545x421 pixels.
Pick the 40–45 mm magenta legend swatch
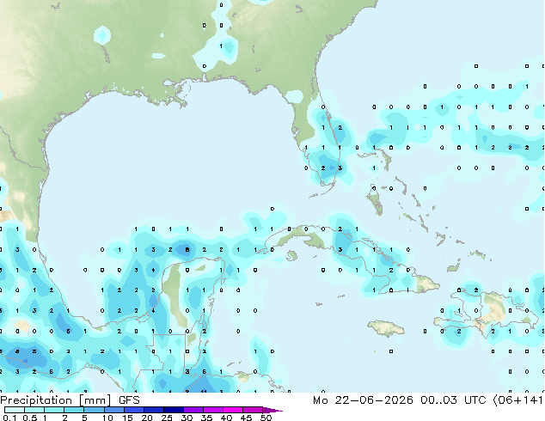(x=233, y=410)
